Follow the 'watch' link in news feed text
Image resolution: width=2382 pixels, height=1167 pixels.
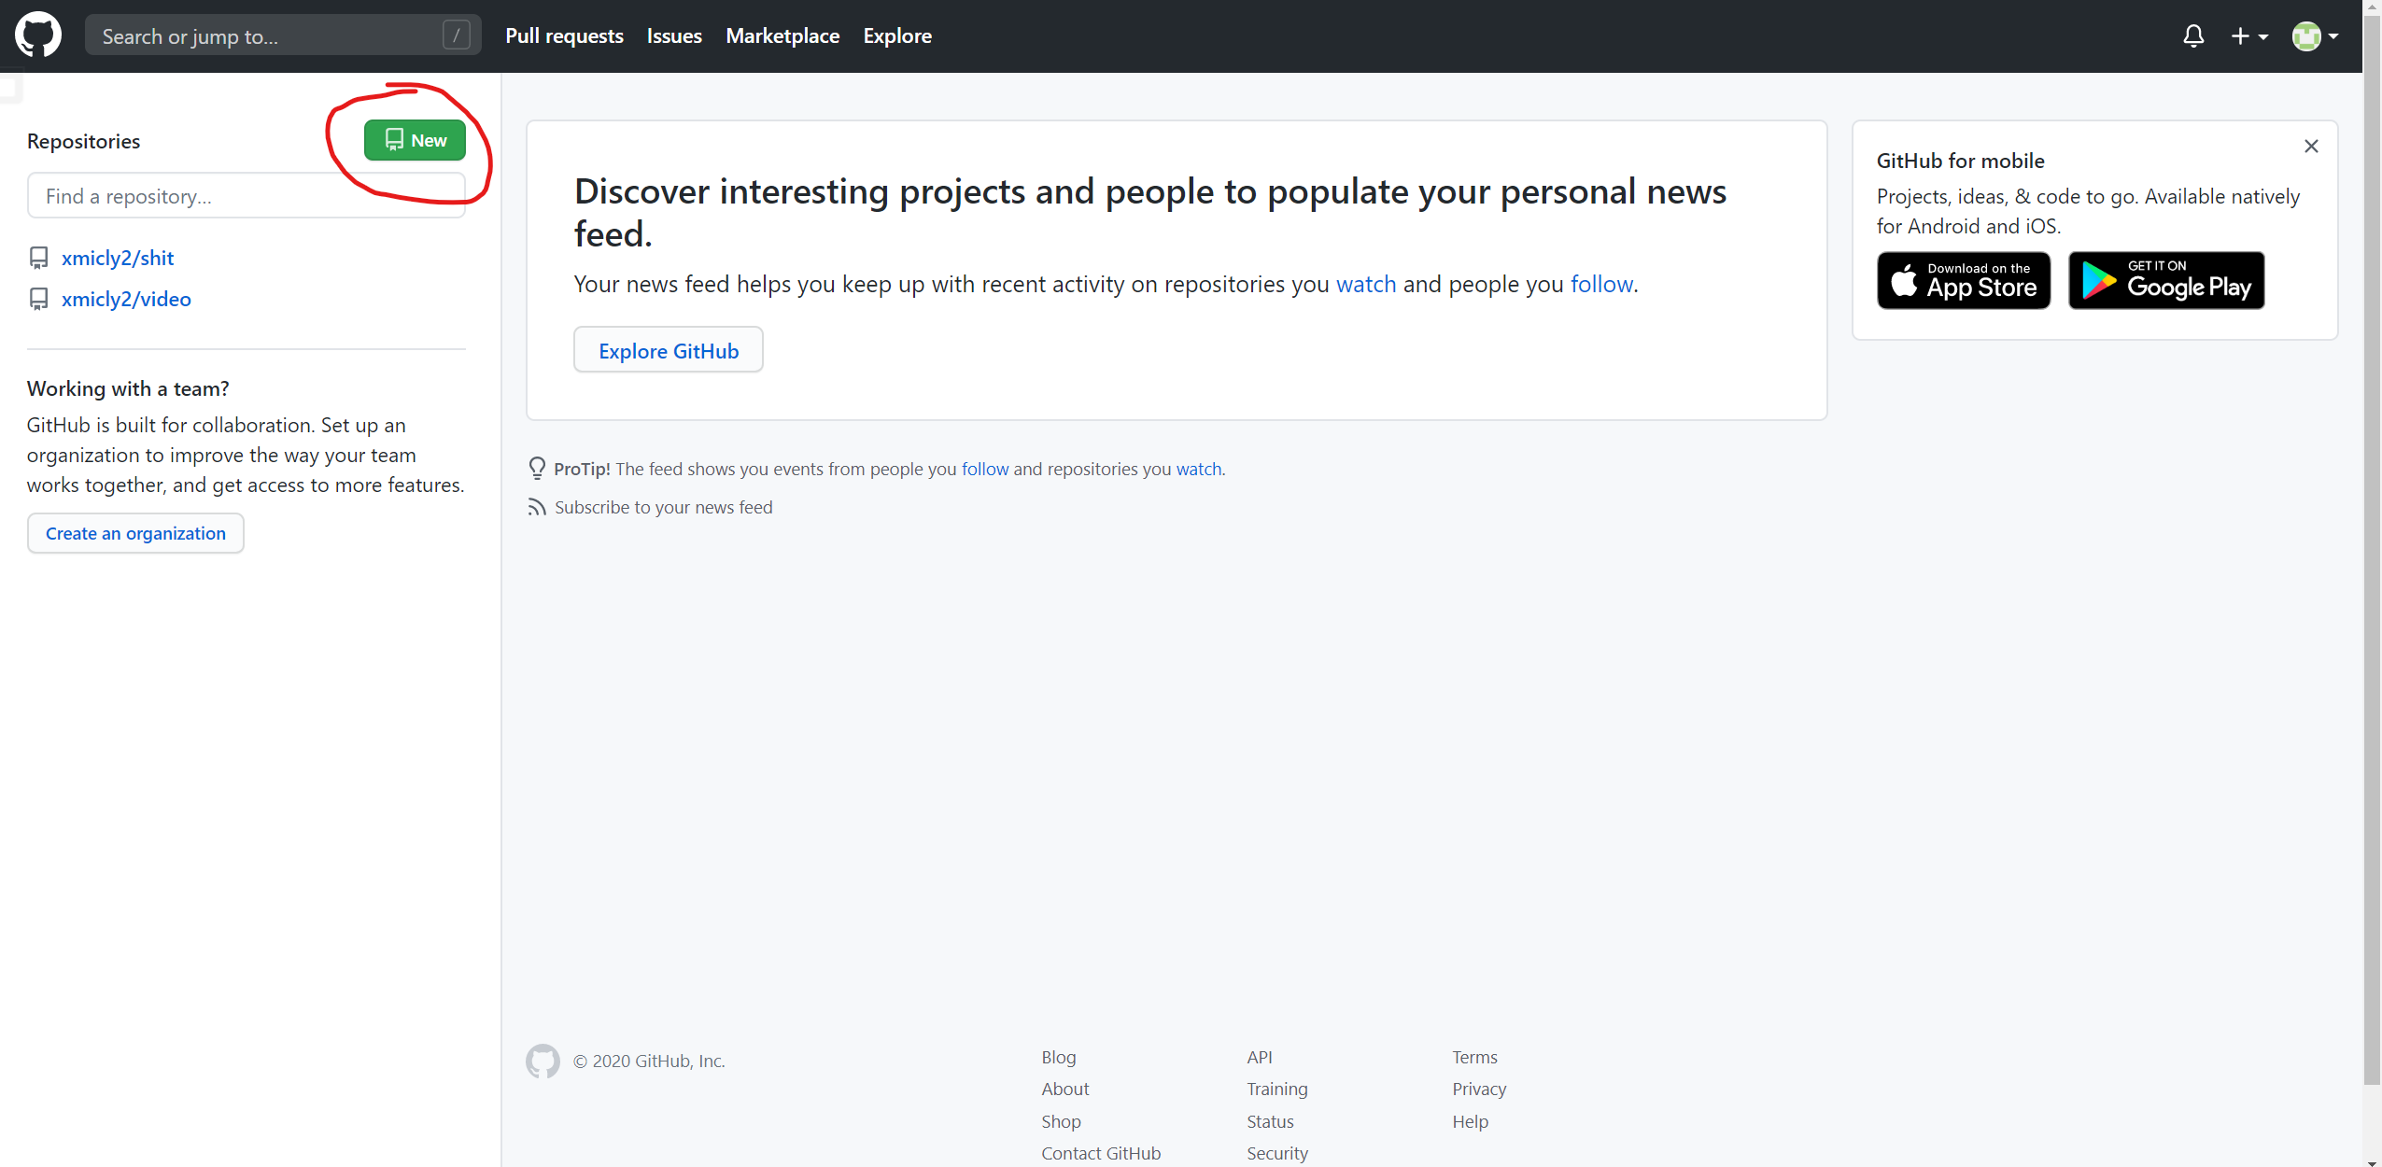coord(1366,284)
